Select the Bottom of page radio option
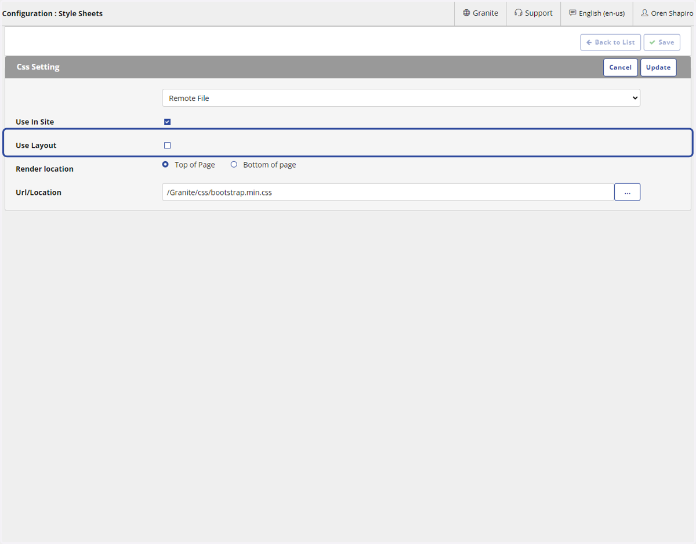Image resolution: width=696 pixels, height=544 pixels. click(234, 165)
